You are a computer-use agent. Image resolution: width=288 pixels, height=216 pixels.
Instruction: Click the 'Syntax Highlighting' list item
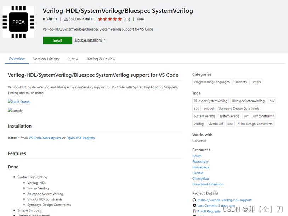pyautogui.click(x=32, y=177)
